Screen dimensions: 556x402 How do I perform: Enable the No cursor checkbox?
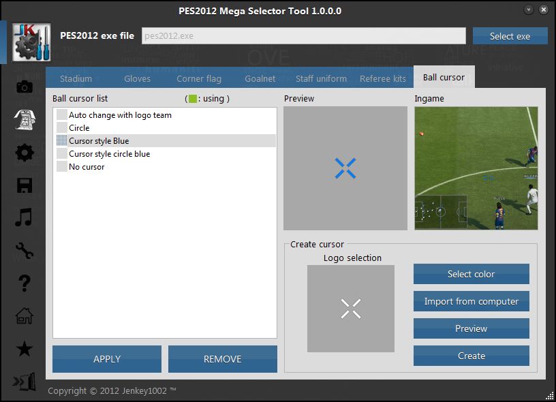pyautogui.click(x=62, y=167)
